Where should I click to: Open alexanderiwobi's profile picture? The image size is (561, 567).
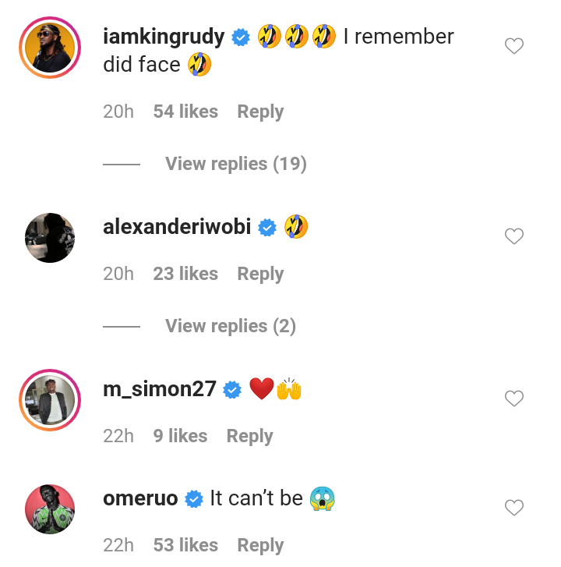click(50, 238)
